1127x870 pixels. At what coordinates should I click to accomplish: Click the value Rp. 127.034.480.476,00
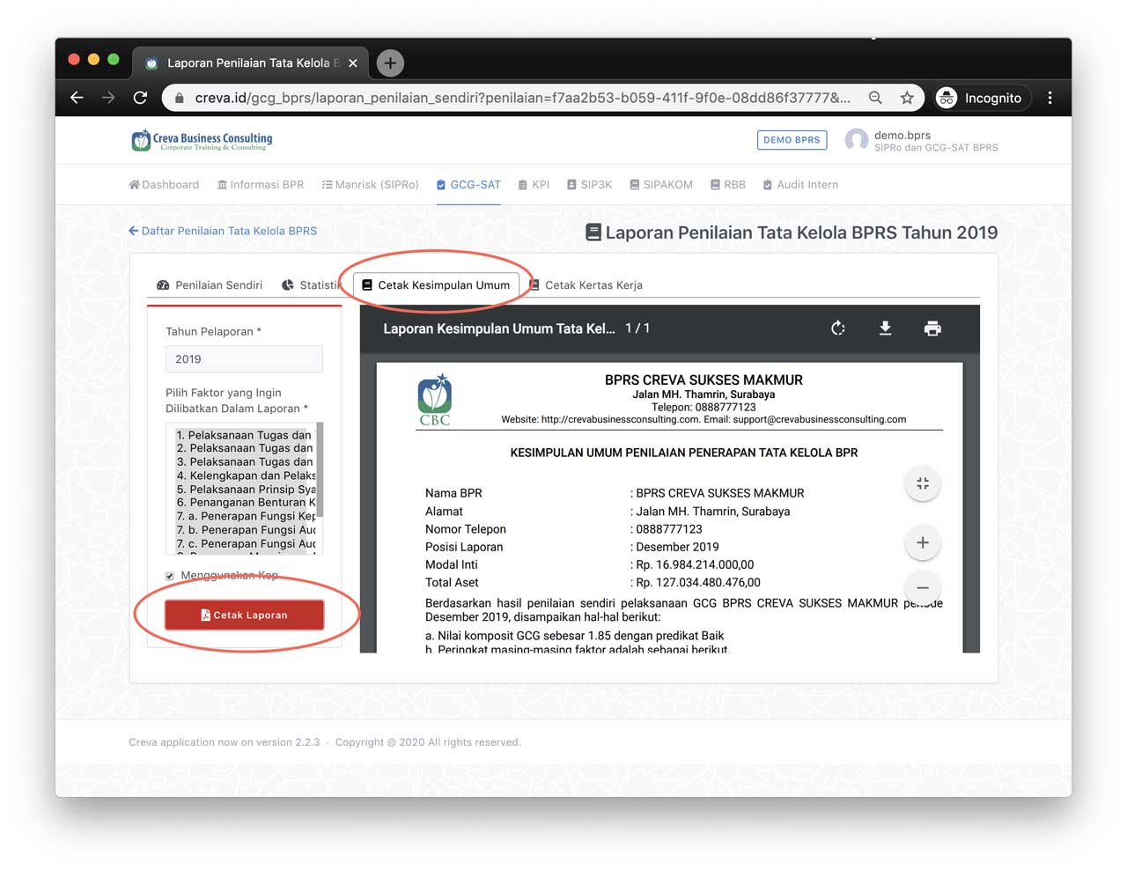698,582
